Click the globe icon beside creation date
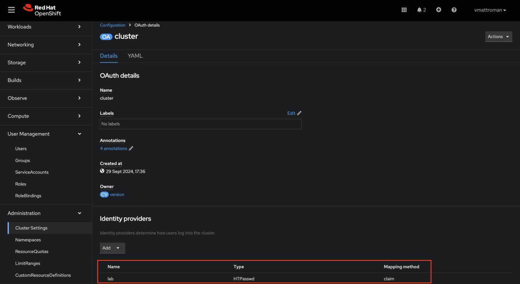Viewport: 520px width, 284px height. click(102, 171)
